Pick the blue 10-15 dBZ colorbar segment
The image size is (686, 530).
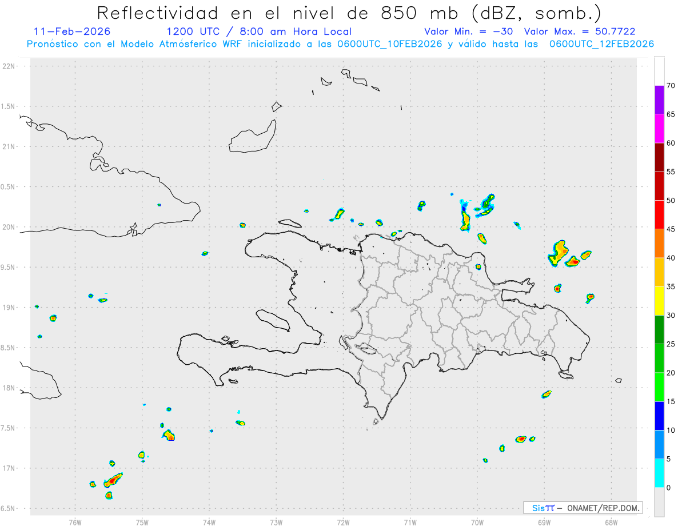(659, 416)
